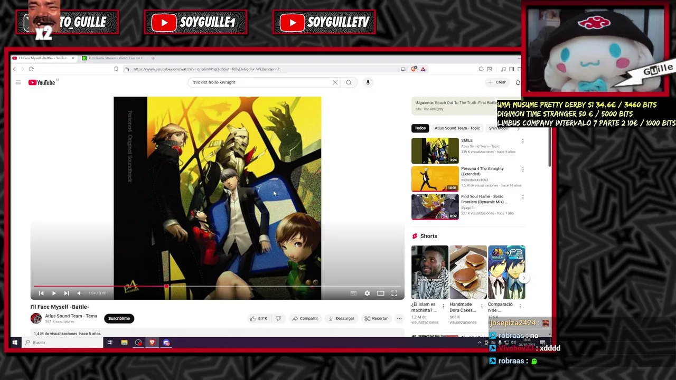Open options for Handmade Dora Cakes short
Screen dimensions: 676x380
click(482, 306)
